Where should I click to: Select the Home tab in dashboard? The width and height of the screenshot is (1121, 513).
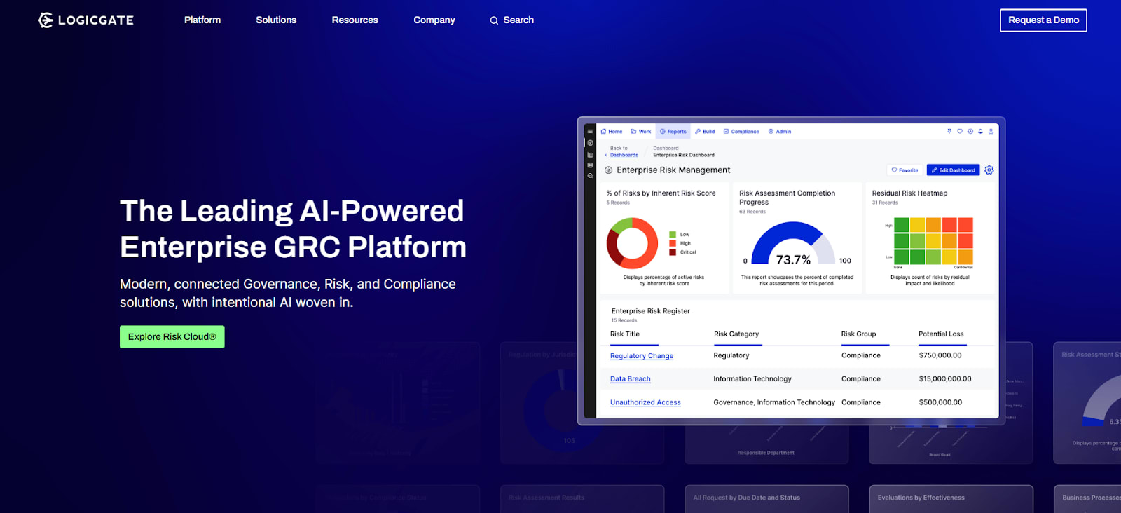click(612, 131)
